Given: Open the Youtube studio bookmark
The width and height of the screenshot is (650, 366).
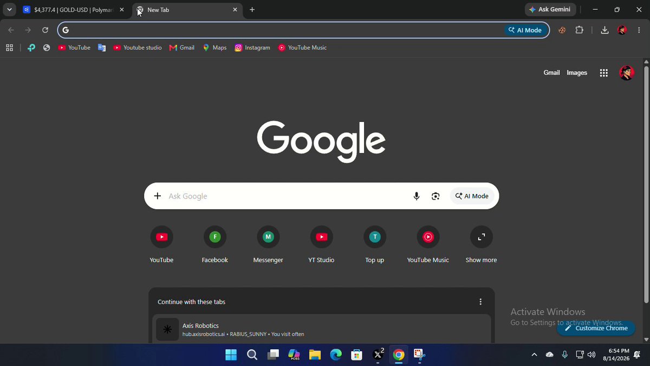Looking at the screenshot, I should [138, 48].
